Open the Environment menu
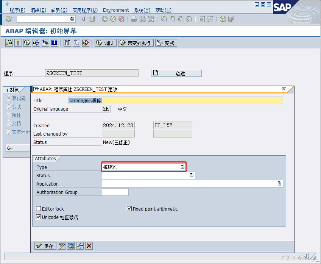This screenshot has height=264, width=321. pyautogui.click(x=116, y=10)
